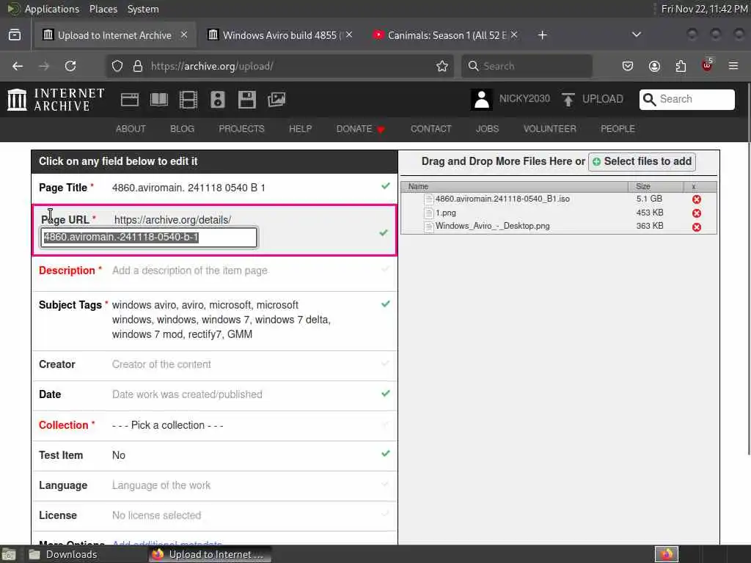Bookmark this page with the star

click(x=442, y=66)
